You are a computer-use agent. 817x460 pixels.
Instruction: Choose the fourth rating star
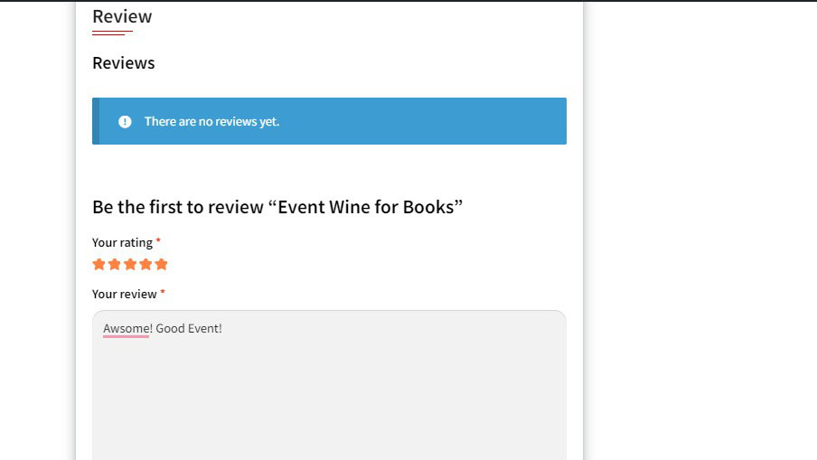(x=146, y=264)
